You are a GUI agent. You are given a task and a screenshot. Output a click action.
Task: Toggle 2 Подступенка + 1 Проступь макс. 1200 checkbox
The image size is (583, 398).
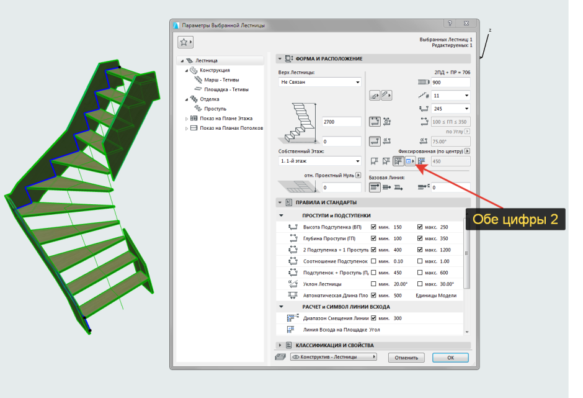click(x=420, y=250)
